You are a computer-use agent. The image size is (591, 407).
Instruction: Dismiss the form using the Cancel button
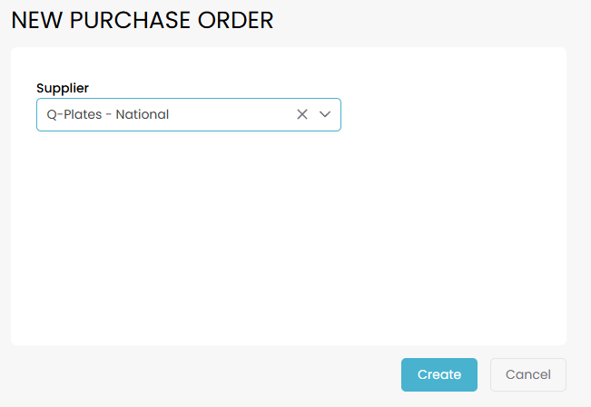point(527,374)
